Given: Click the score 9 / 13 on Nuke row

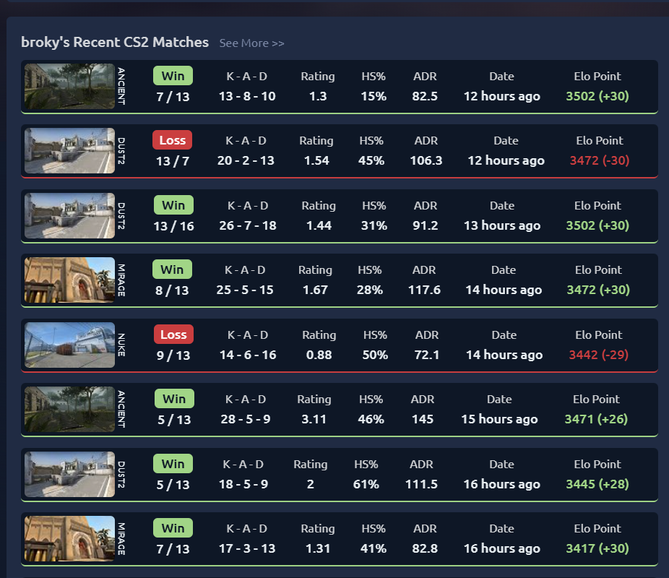Looking at the screenshot, I should pyautogui.click(x=173, y=355).
